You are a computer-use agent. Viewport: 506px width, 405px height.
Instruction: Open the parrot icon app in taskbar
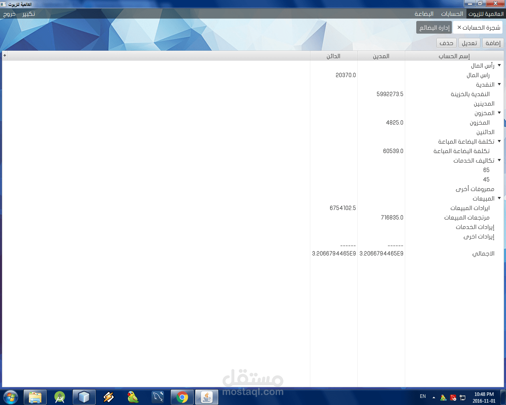tap(133, 397)
